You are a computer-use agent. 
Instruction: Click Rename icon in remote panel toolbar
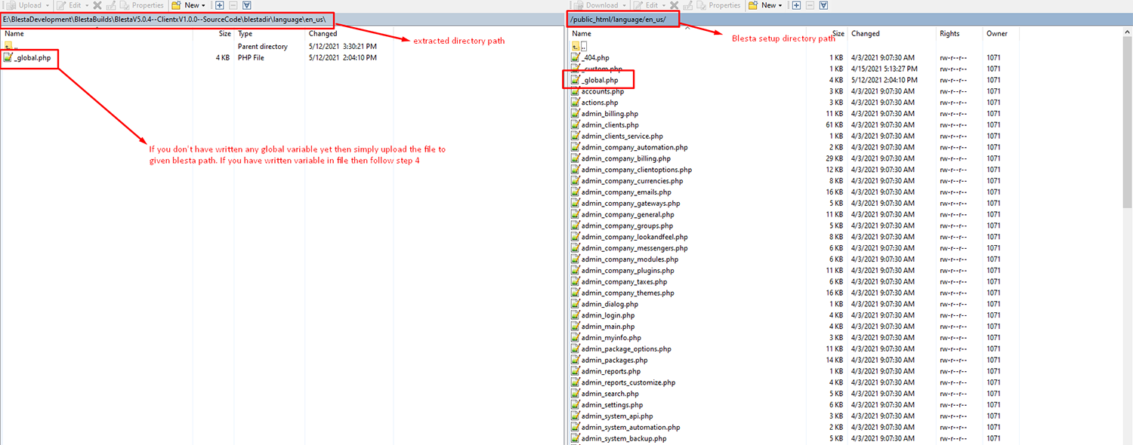tap(687, 5)
